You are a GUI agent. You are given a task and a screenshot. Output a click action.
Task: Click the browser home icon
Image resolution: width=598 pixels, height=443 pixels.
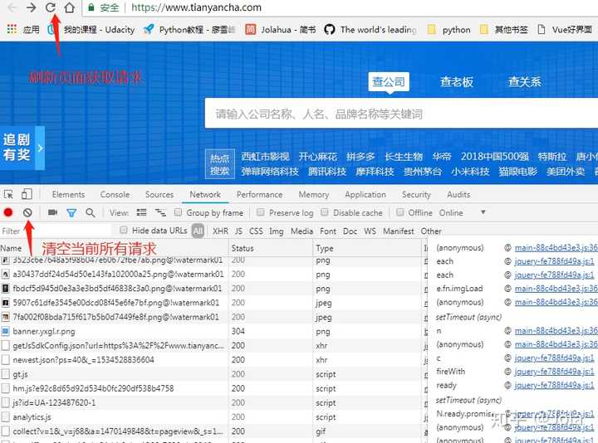(x=70, y=7)
